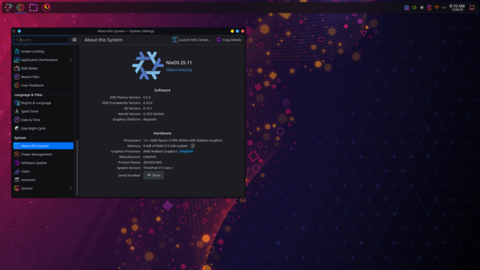
Task: Click the Qt Version value '6.10.1'
Action: coord(148,108)
